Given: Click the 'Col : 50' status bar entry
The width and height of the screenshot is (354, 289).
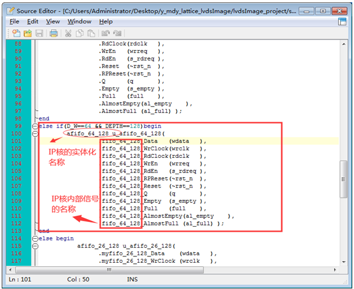Looking at the screenshot, I should click(x=78, y=279).
